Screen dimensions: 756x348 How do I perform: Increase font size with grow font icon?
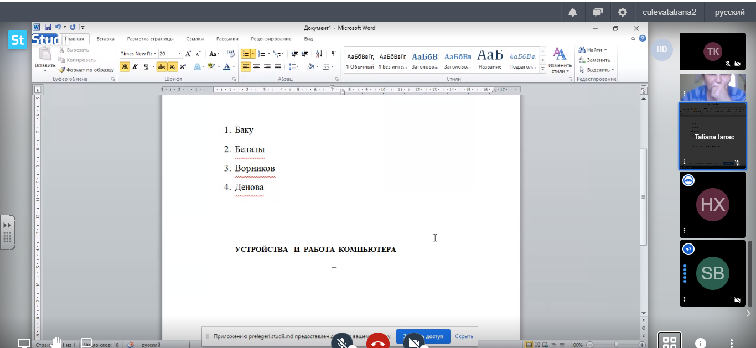(188, 54)
